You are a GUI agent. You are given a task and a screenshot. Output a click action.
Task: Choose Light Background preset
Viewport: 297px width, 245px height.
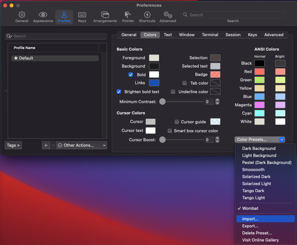265,155
